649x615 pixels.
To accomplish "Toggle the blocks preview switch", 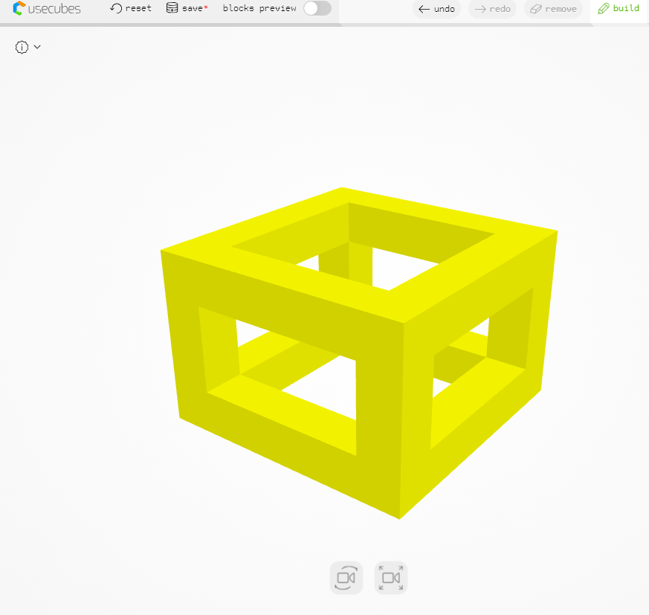I will (x=317, y=8).
